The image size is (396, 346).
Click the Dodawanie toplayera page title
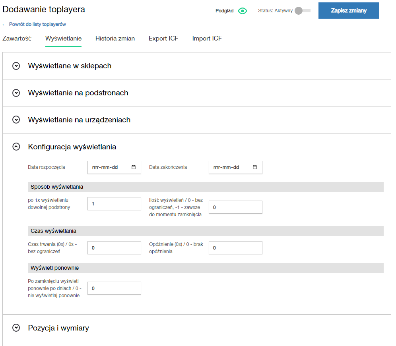pyautogui.click(x=44, y=10)
